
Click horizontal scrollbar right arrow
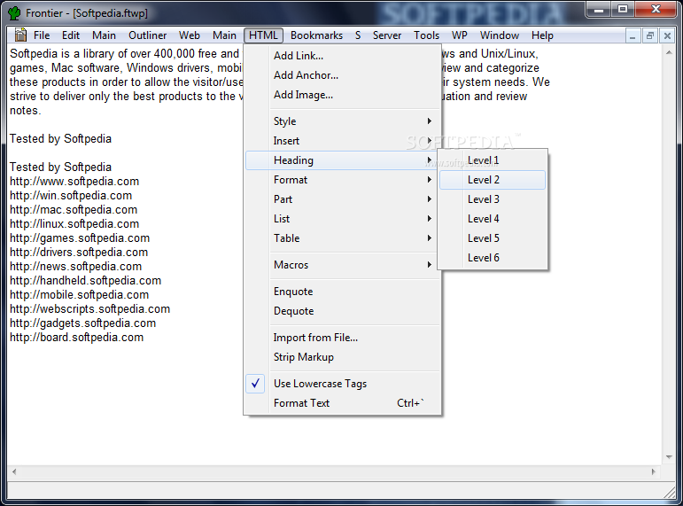click(653, 471)
